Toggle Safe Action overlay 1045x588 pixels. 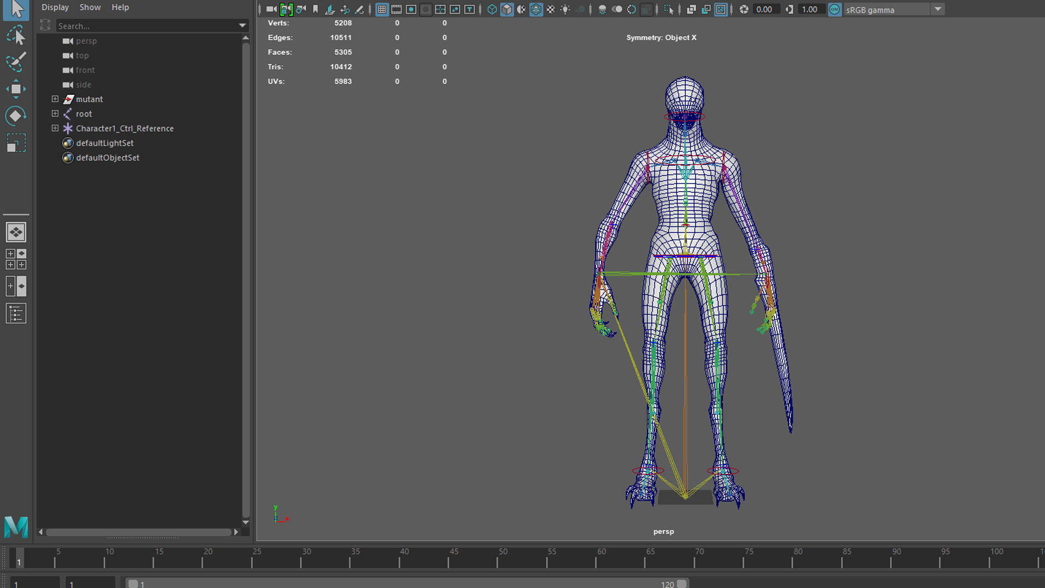click(x=455, y=9)
